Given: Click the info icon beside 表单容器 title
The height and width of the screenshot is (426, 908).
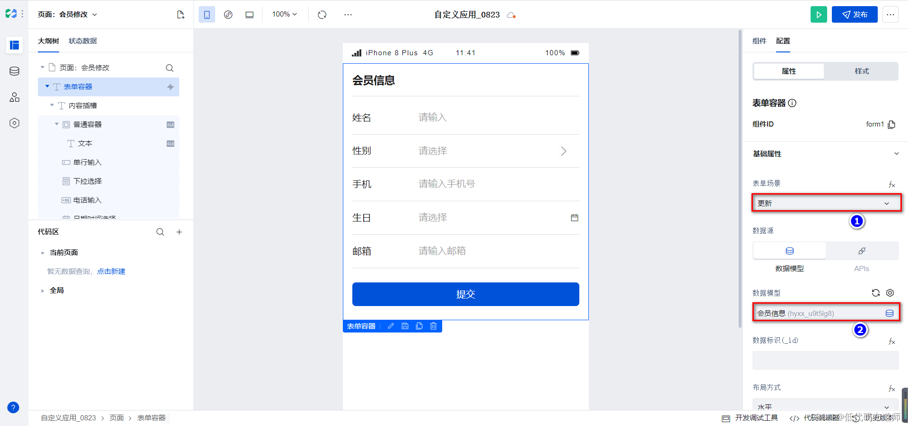Looking at the screenshot, I should coord(793,103).
